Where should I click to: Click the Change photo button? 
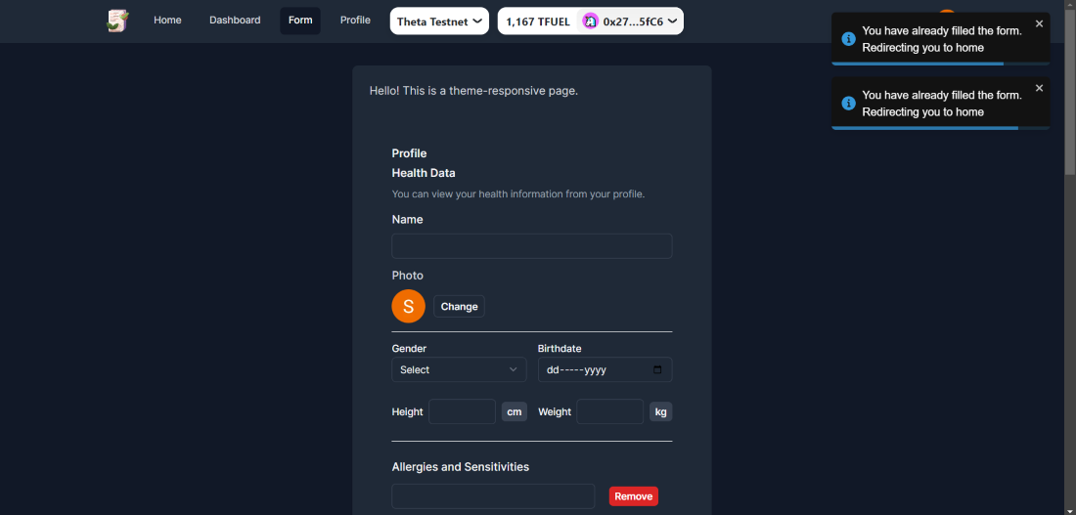pyautogui.click(x=459, y=307)
